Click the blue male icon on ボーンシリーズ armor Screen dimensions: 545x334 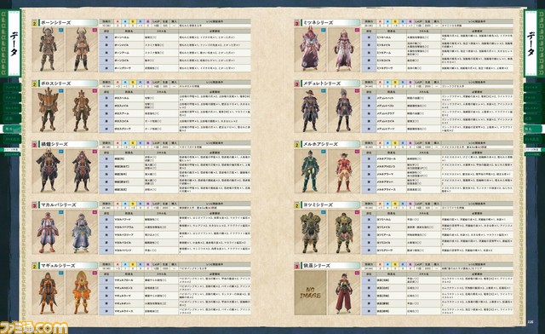pos(61,31)
